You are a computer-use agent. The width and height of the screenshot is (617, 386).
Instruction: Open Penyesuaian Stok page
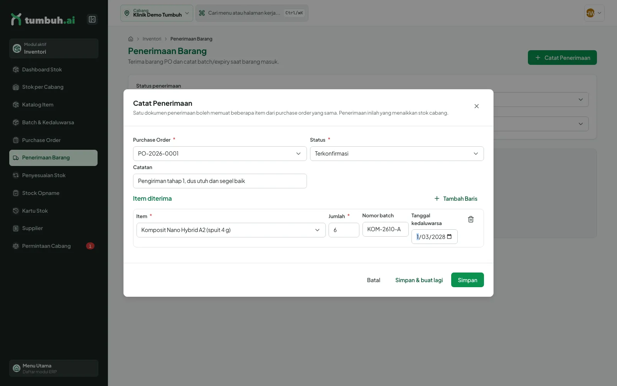(54, 175)
